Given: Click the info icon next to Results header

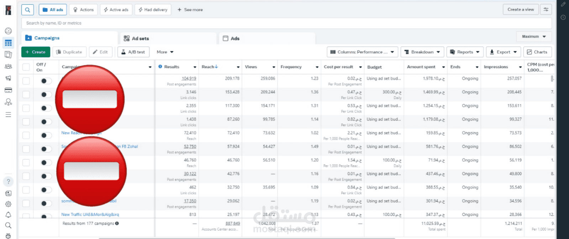Looking at the screenshot, I should pyautogui.click(x=160, y=67).
